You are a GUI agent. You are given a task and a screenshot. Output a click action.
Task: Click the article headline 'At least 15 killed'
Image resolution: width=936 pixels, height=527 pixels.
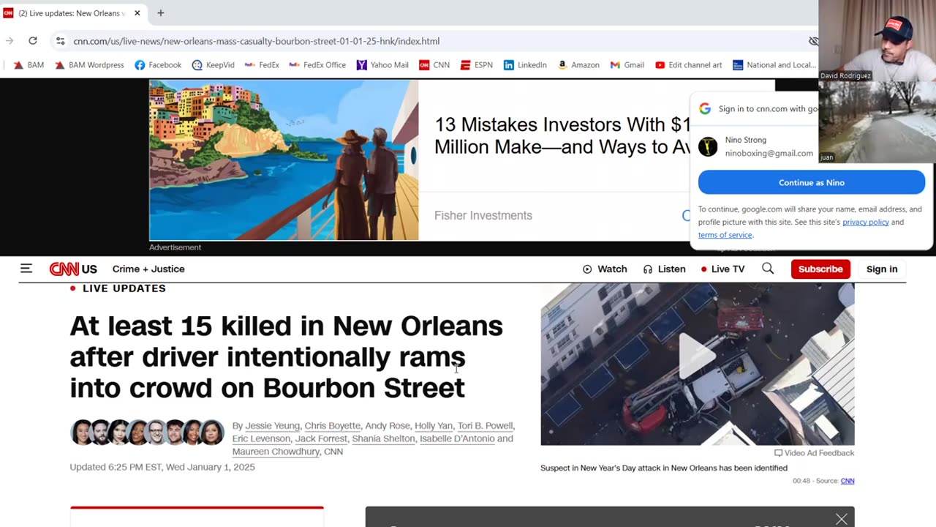(286, 356)
